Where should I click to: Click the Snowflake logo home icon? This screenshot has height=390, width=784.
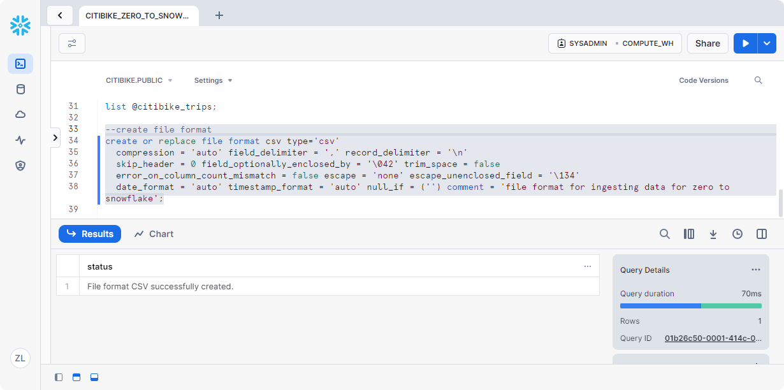click(20, 25)
